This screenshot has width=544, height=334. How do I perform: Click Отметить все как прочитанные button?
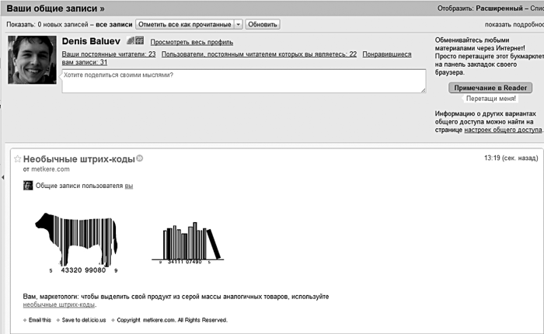click(x=185, y=25)
